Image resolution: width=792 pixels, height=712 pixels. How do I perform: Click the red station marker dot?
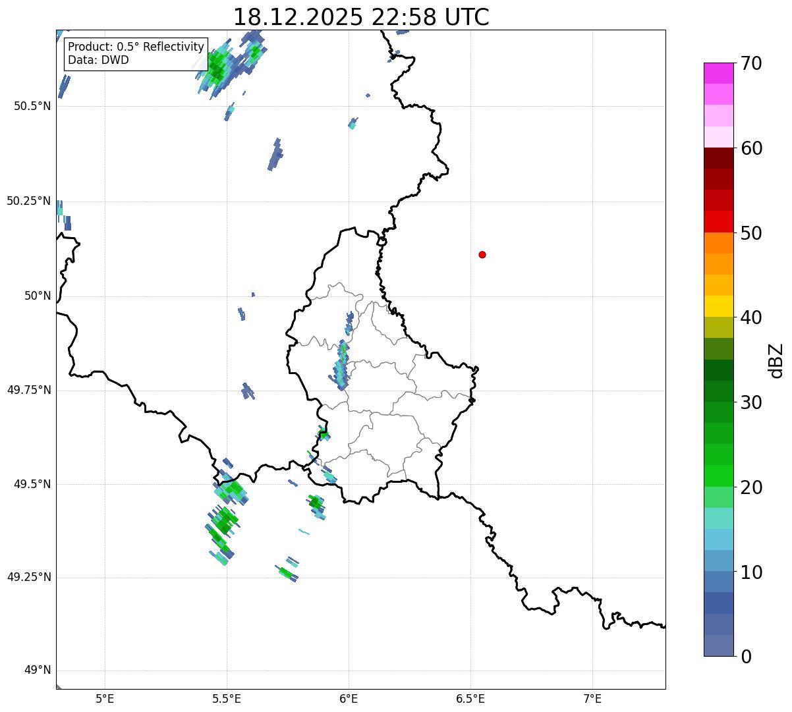tap(482, 254)
